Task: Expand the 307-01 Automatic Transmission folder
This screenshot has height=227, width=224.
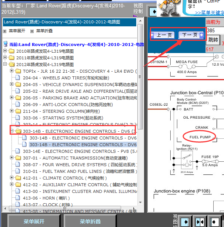Action: [x=11, y=158]
